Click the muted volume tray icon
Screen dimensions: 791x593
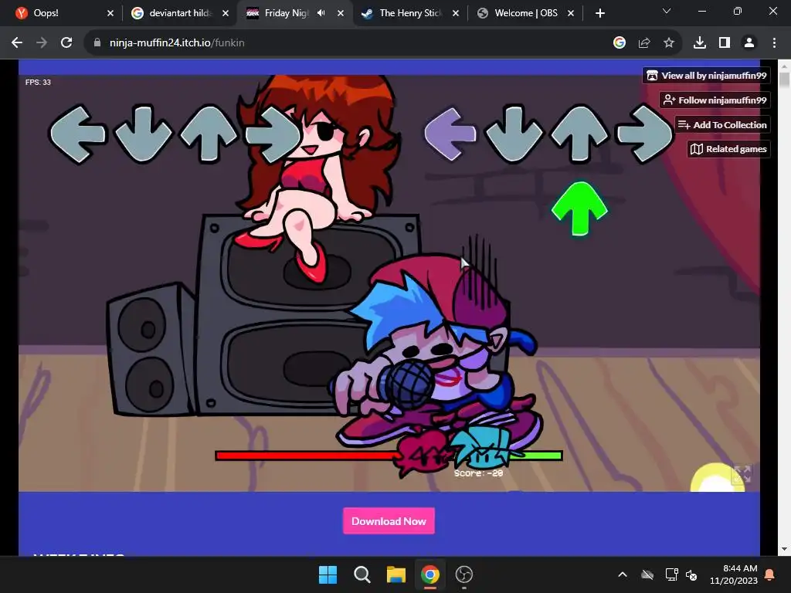click(691, 574)
